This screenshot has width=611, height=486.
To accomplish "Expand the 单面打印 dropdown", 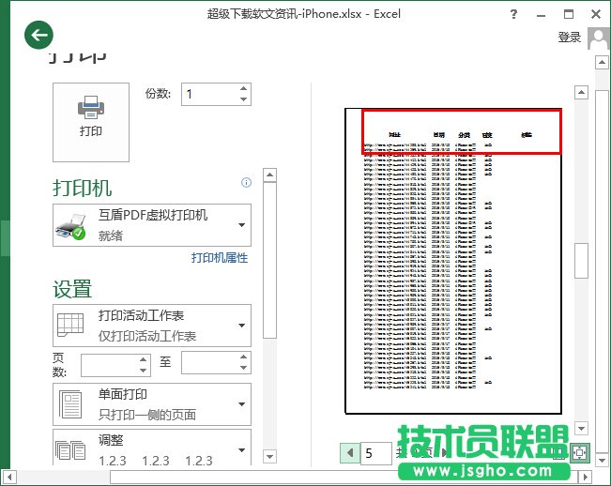I will pyautogui.click(x=242, y=404).
